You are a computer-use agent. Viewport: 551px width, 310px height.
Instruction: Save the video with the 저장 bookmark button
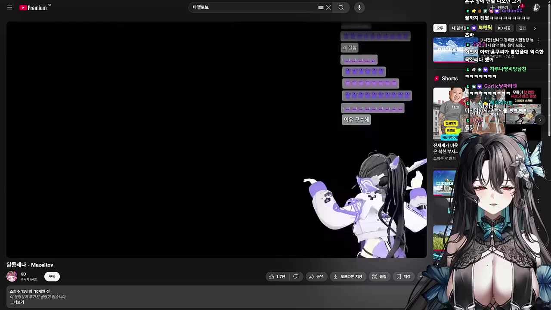[403, 276]
